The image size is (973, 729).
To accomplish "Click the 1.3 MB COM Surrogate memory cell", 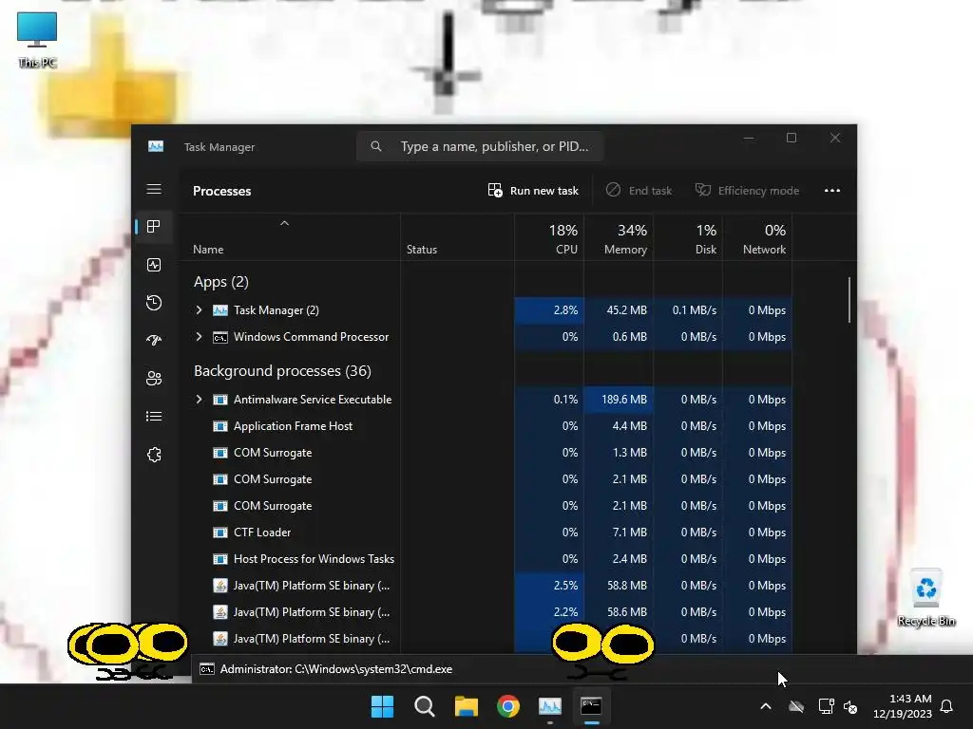I will [x=619, y=453].
